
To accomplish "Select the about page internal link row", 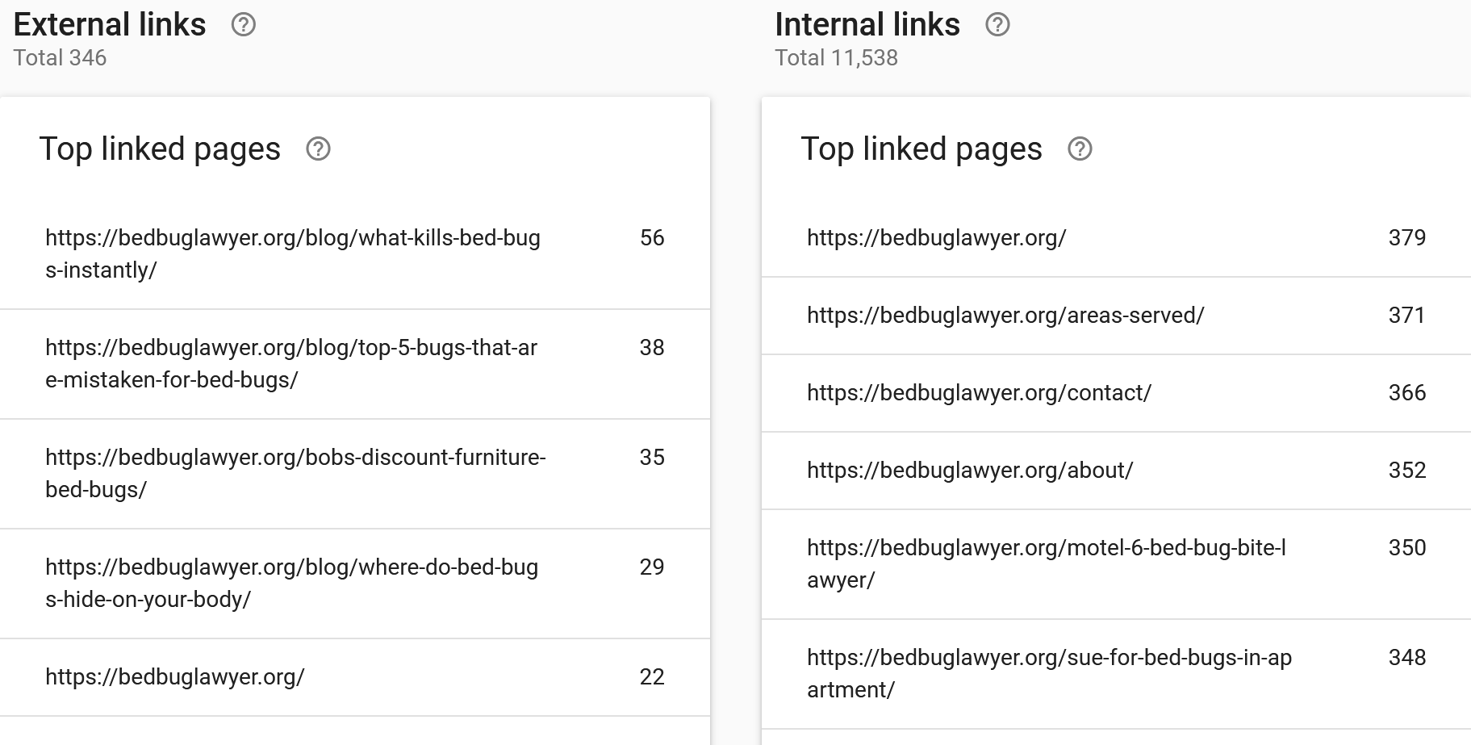I will [x=1116, y=471].
